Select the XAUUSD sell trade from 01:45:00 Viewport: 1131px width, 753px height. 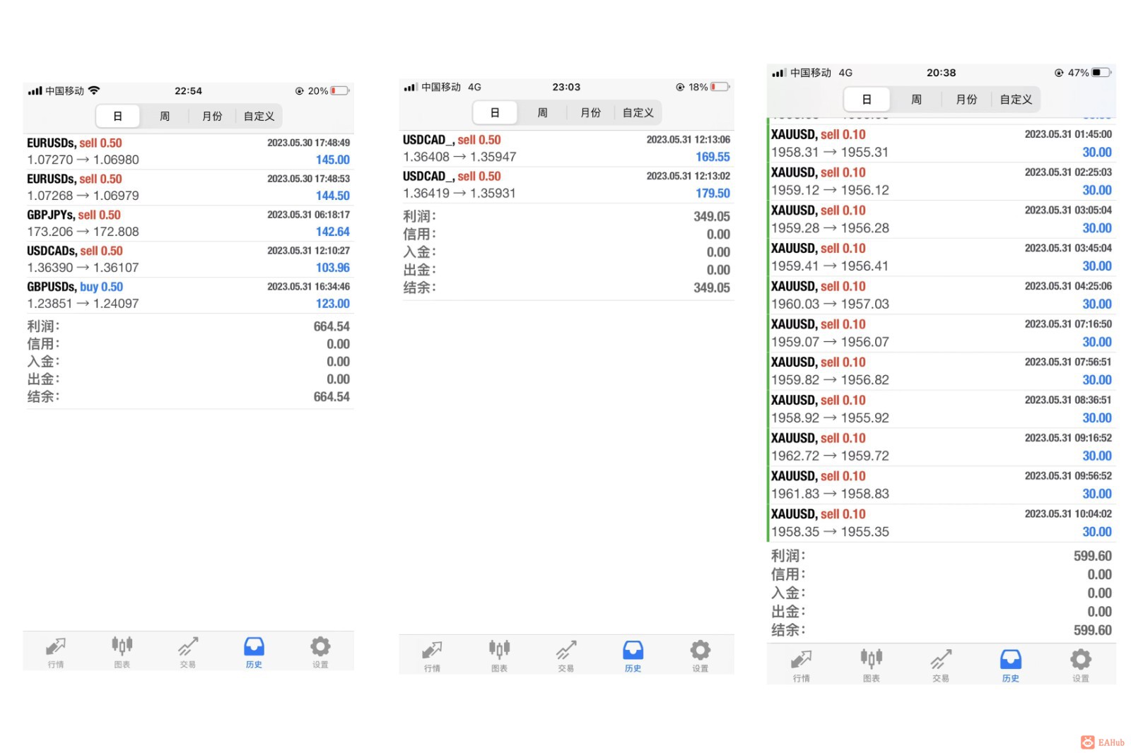(940, 142)
